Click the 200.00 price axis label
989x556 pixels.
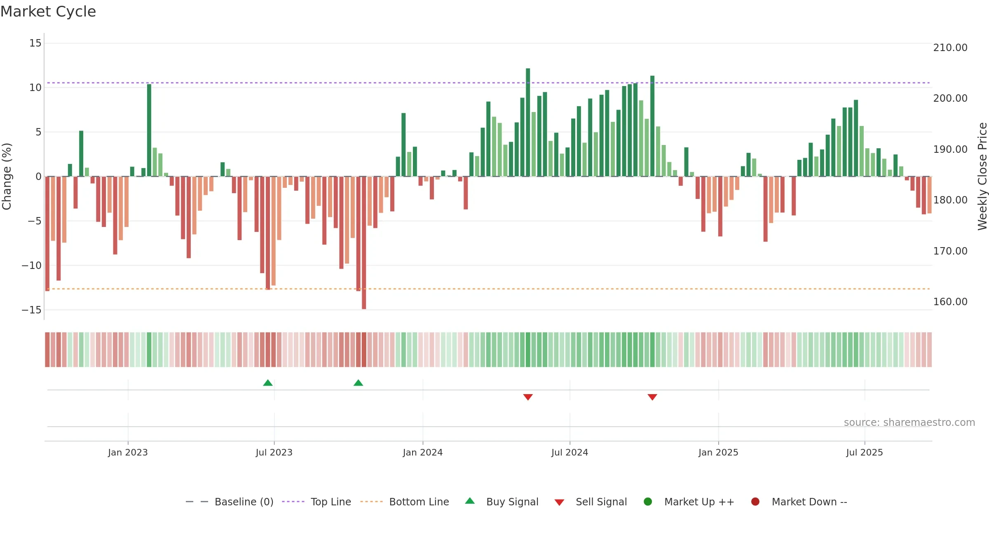coord(950,98)
